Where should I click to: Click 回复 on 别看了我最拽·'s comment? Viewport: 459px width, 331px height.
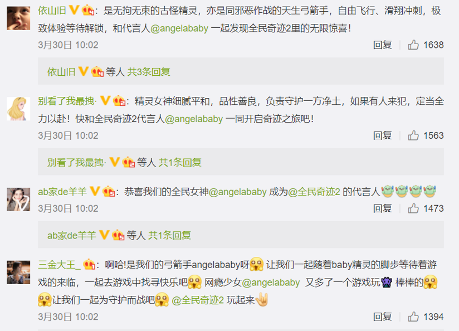point(382,135)
